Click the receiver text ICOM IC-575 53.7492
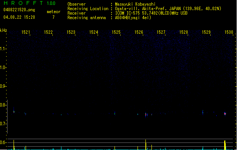Viewport: 237px width, 150px height. 138,13
